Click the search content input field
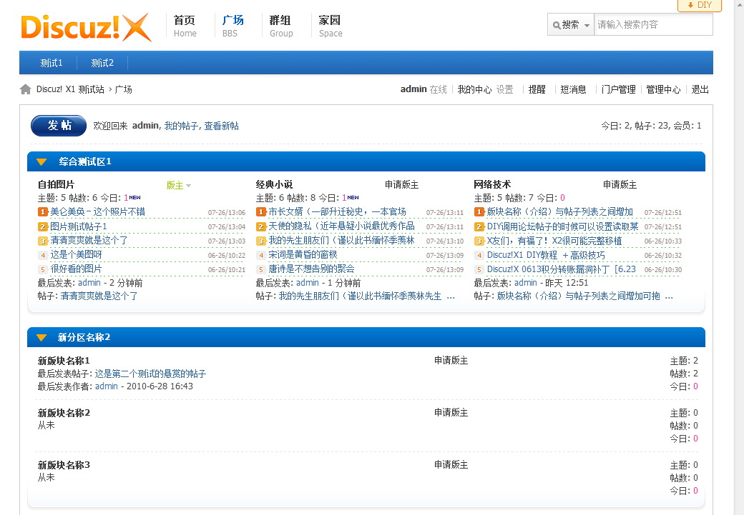This screenshot has height=515, width=744. click(x=653, y=24)
